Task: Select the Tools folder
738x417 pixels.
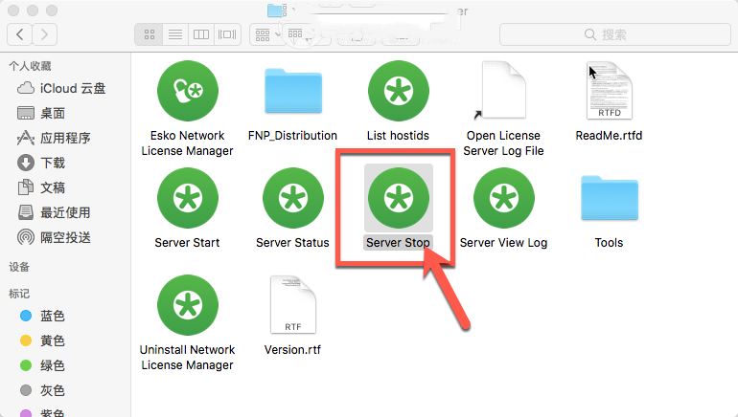Action: 609,198
